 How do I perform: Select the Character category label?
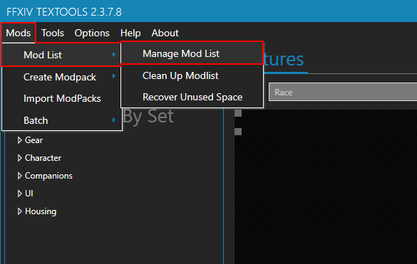43,158
